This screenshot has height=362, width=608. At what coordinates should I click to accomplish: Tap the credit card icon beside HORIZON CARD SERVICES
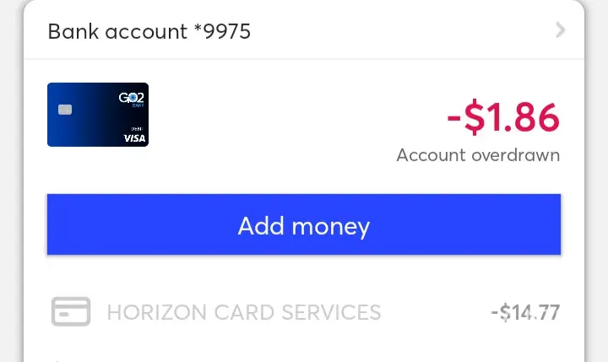pyautogui.click(x=71, y=311)
